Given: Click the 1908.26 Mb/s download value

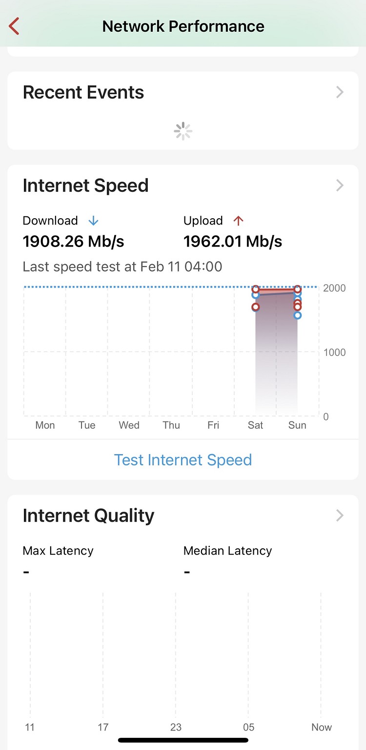Looking at the screenshot, I should pos(74,241).
